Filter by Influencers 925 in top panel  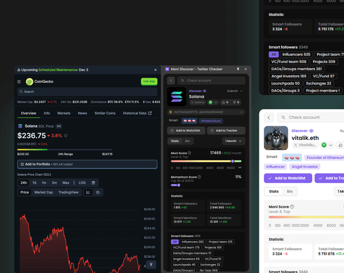(x=296, y=55)
